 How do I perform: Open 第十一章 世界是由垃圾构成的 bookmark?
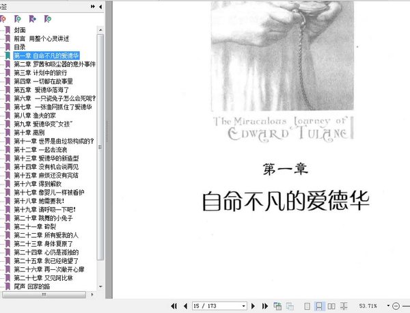54,141
